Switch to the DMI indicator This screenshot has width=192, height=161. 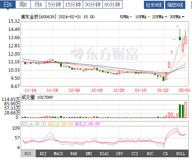coord(89,154)
